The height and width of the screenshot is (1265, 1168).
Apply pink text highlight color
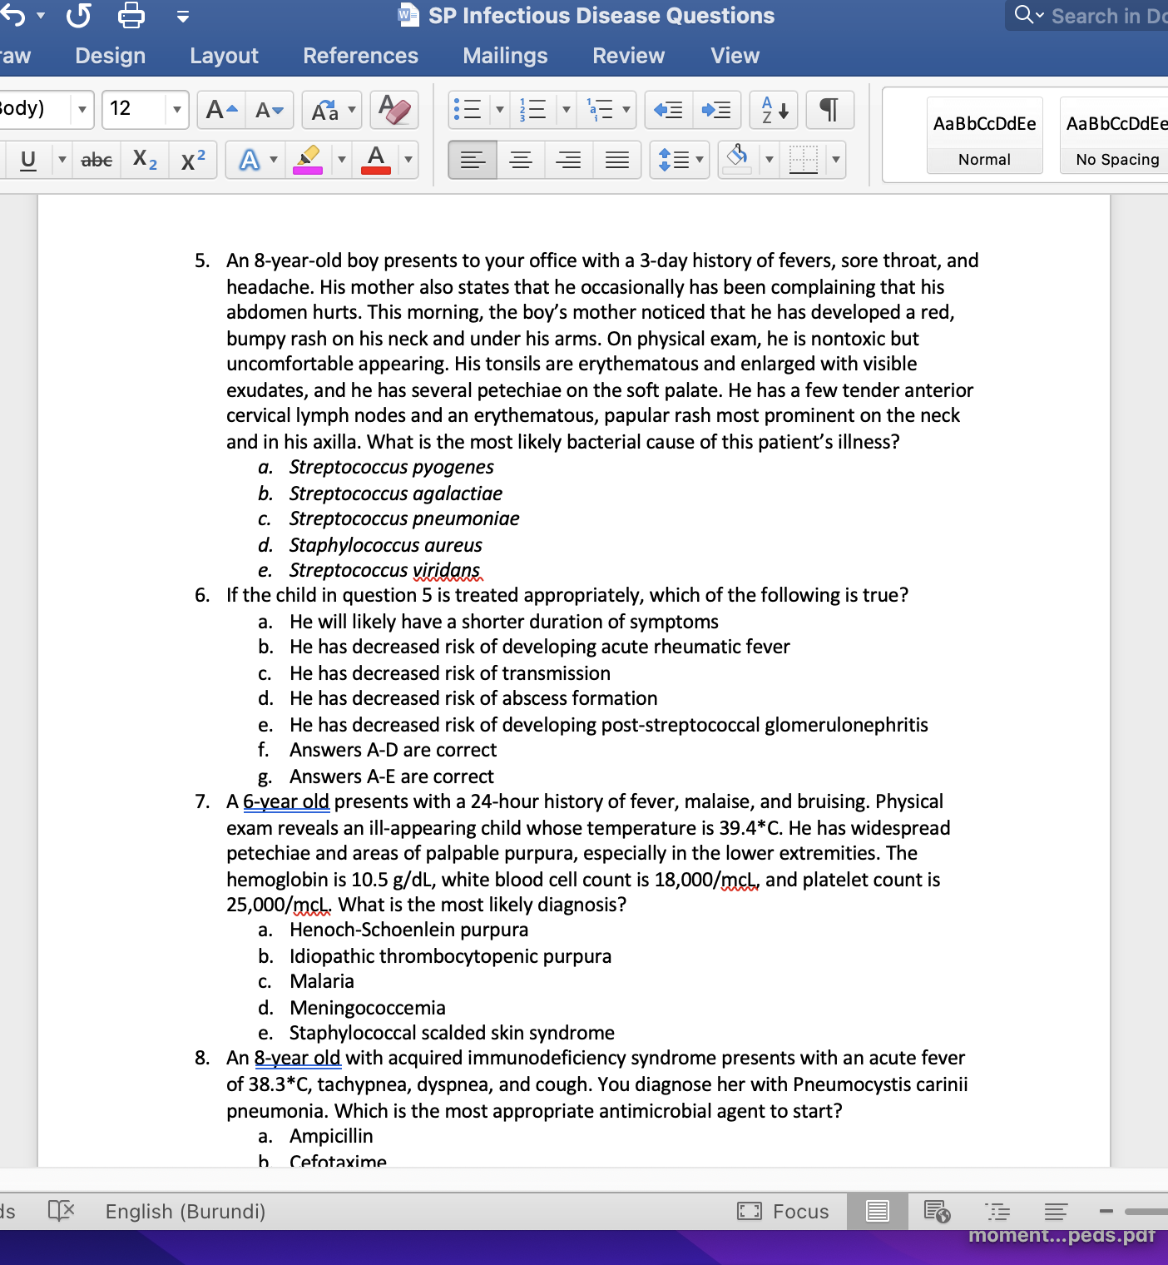[x=308, y=160]
